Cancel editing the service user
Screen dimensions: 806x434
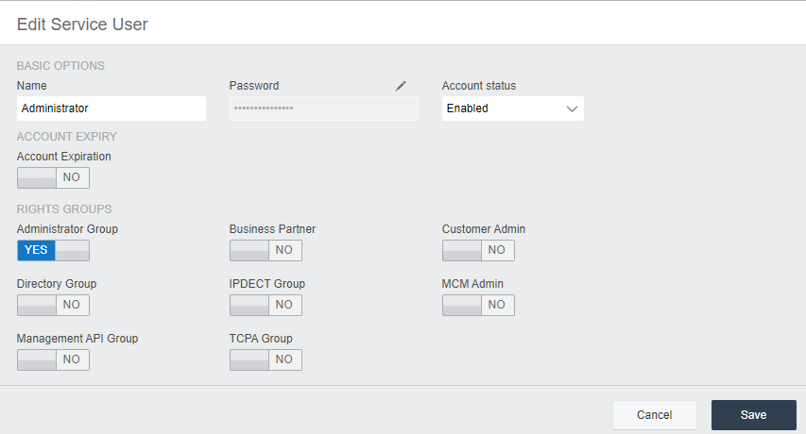pyautogui.click(x=655, y=415)
